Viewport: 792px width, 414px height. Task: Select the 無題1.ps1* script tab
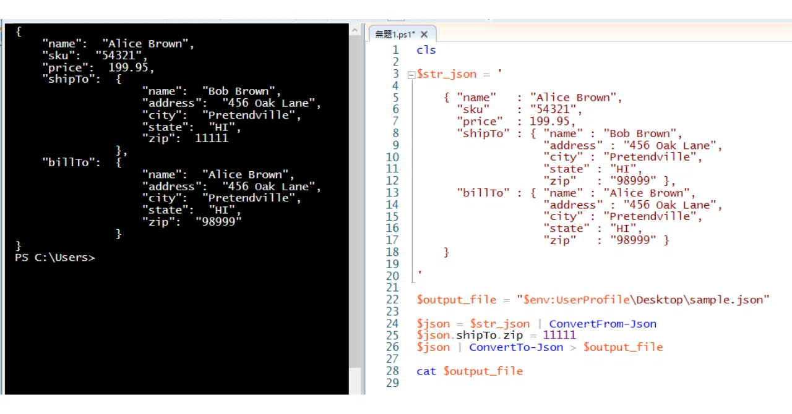click(x=395, y=35)
